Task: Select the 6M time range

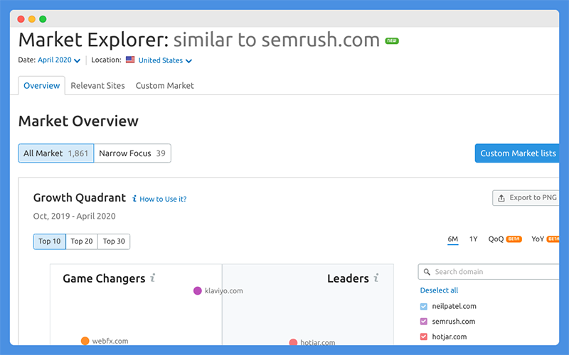Action: 453,239
